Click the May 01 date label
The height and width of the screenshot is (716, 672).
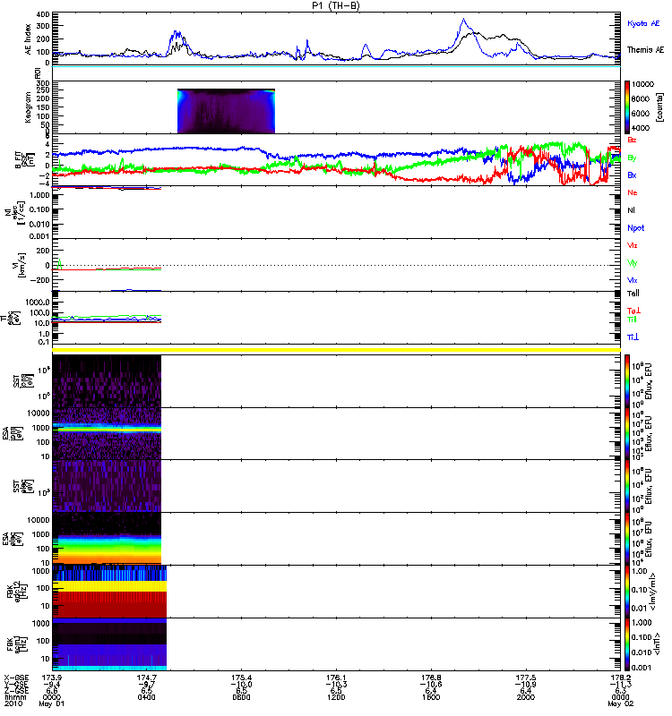51,703
